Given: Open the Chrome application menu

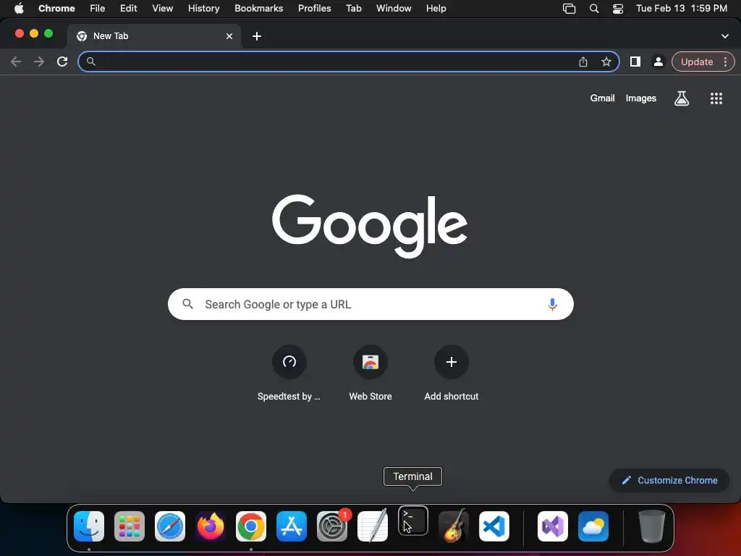Looking at the screenshot, I should pyautogui.click(x=56, y=9).
